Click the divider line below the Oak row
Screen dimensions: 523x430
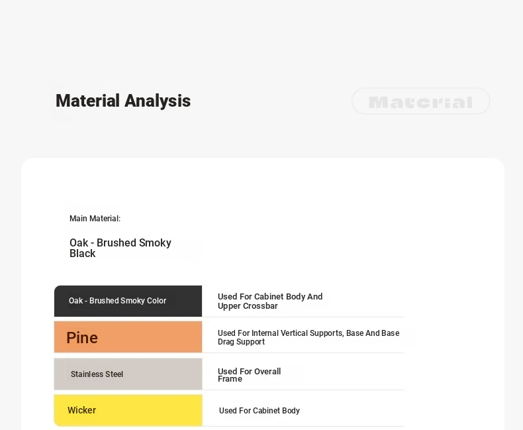coord(303,317)
